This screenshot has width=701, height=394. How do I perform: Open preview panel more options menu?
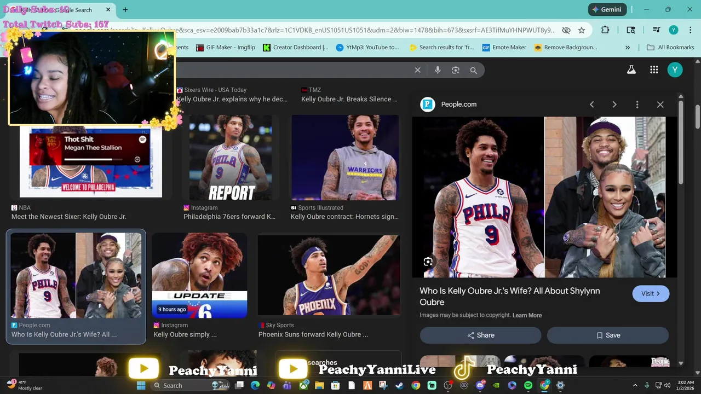637,105
